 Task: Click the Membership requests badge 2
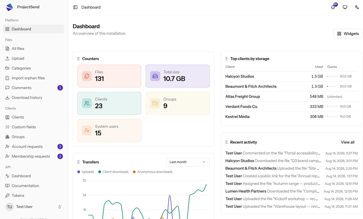coord(60,156)
